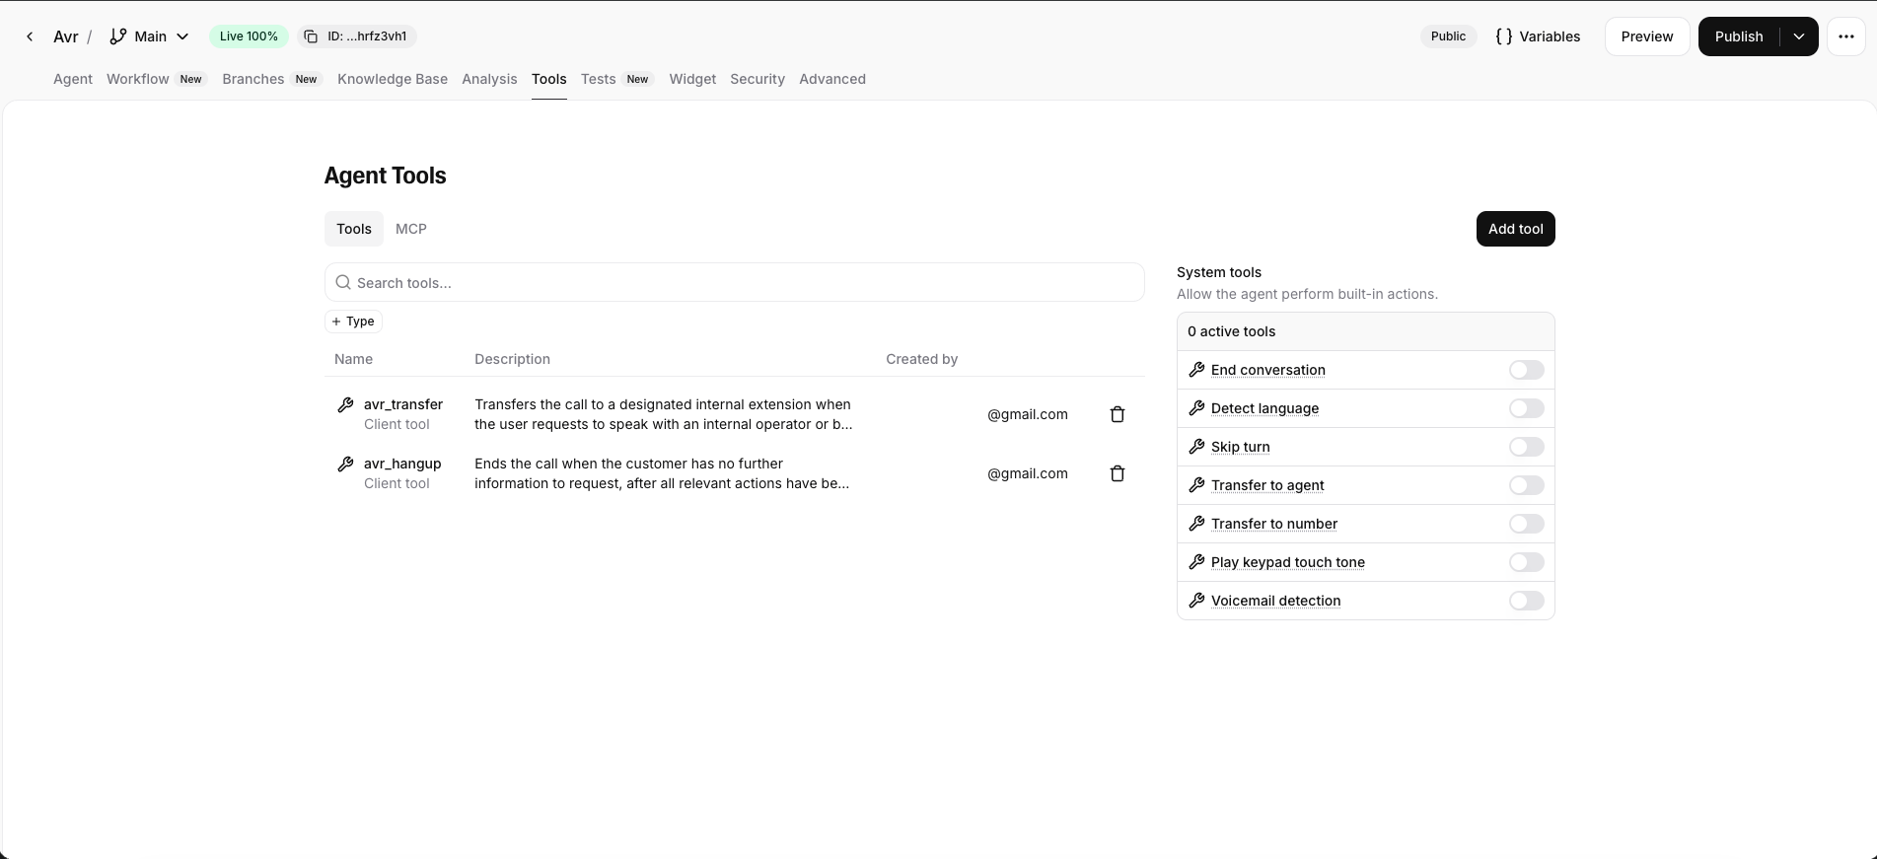Switch to the MCP sub-tab
This screenshot has height=859, width=1877.
411,229
